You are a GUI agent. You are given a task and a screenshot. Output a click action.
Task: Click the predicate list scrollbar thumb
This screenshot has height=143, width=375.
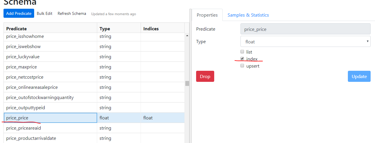(x=187, y=83)
